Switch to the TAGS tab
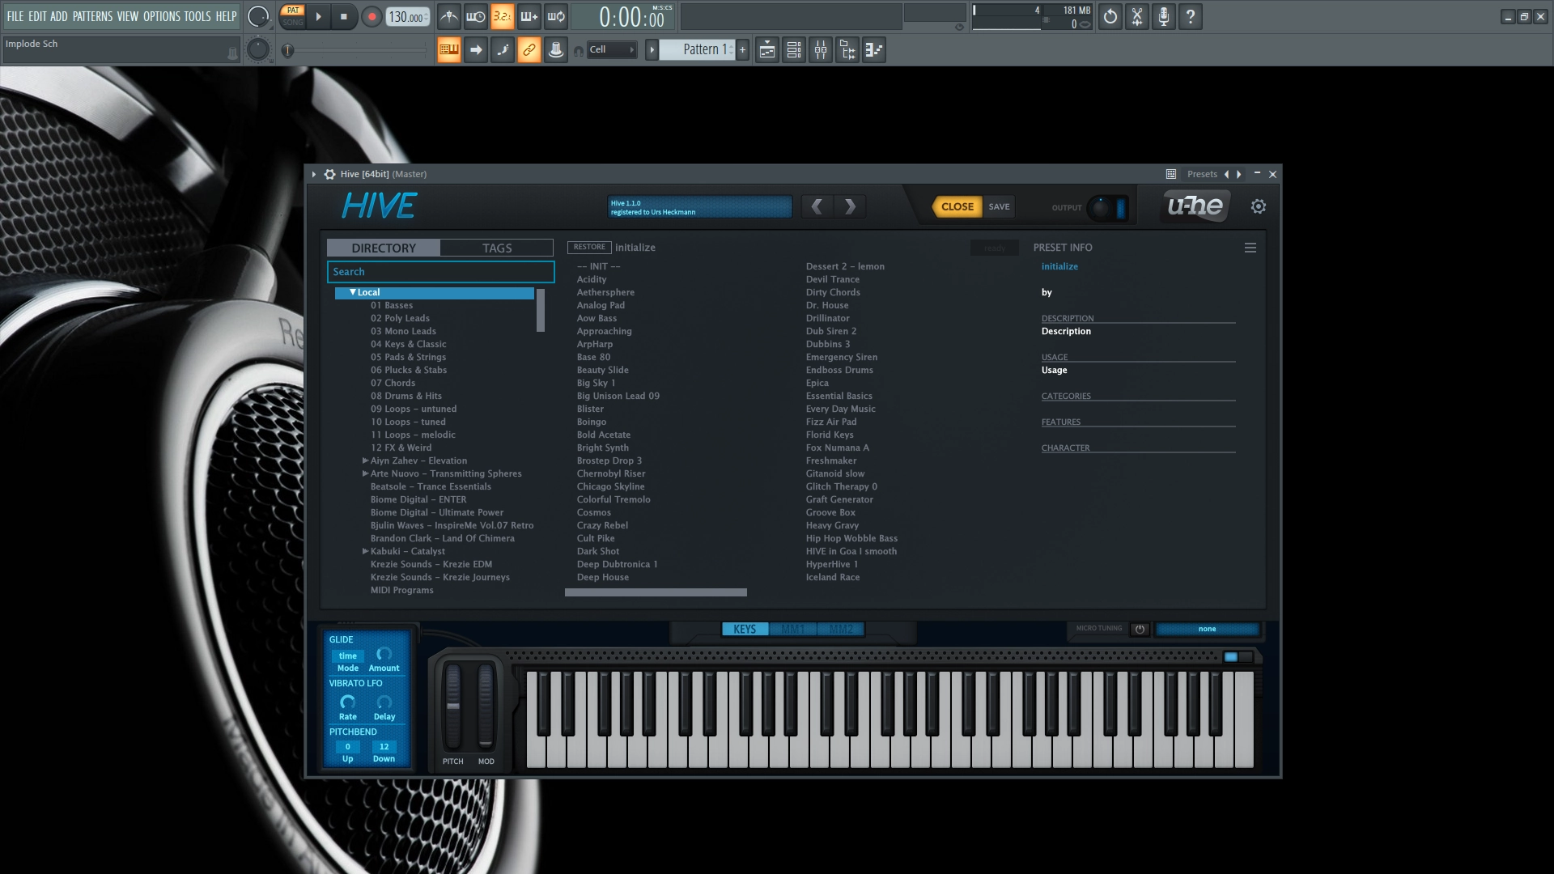This screenshot has height=874, width=1554. [x=497, y=248]
